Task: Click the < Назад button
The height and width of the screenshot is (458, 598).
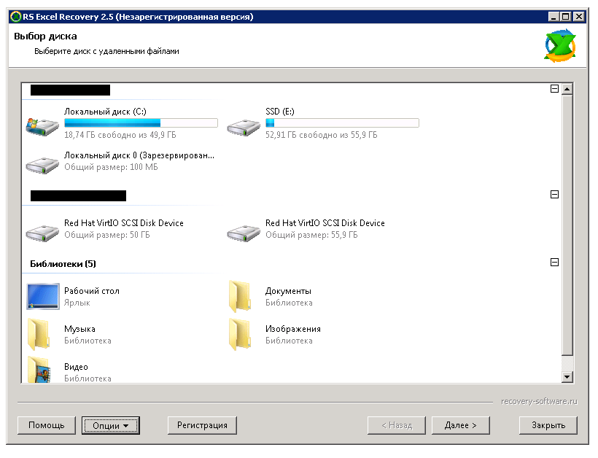Action: pyautogui.click(x=397, y=425)
